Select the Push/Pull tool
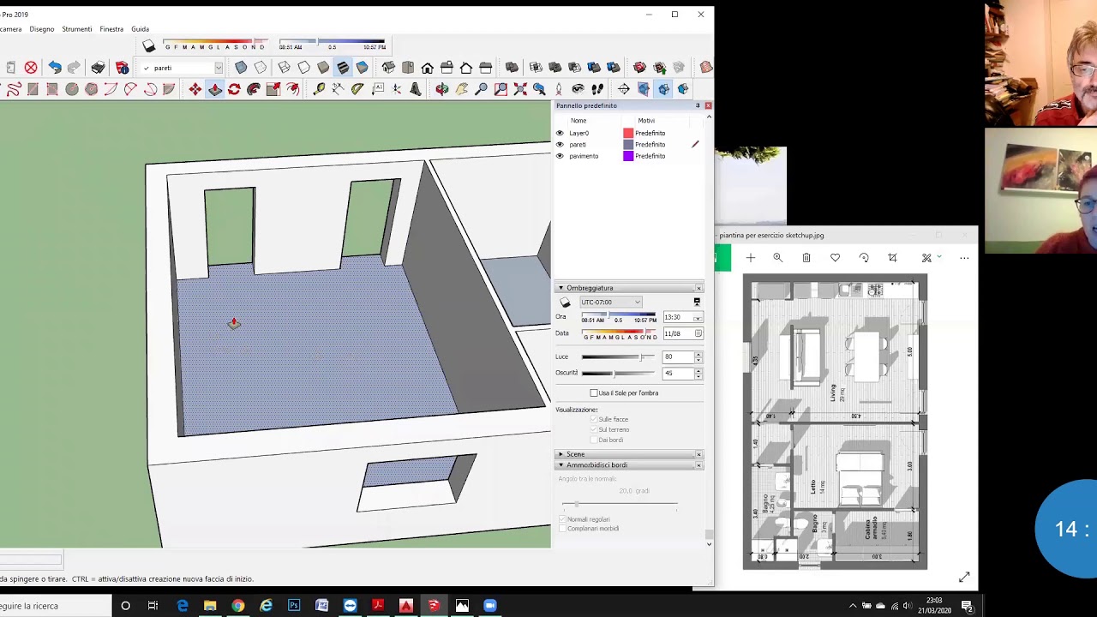Image resolution: width=1097 pixels, height=617 pixels. (215, 89)
